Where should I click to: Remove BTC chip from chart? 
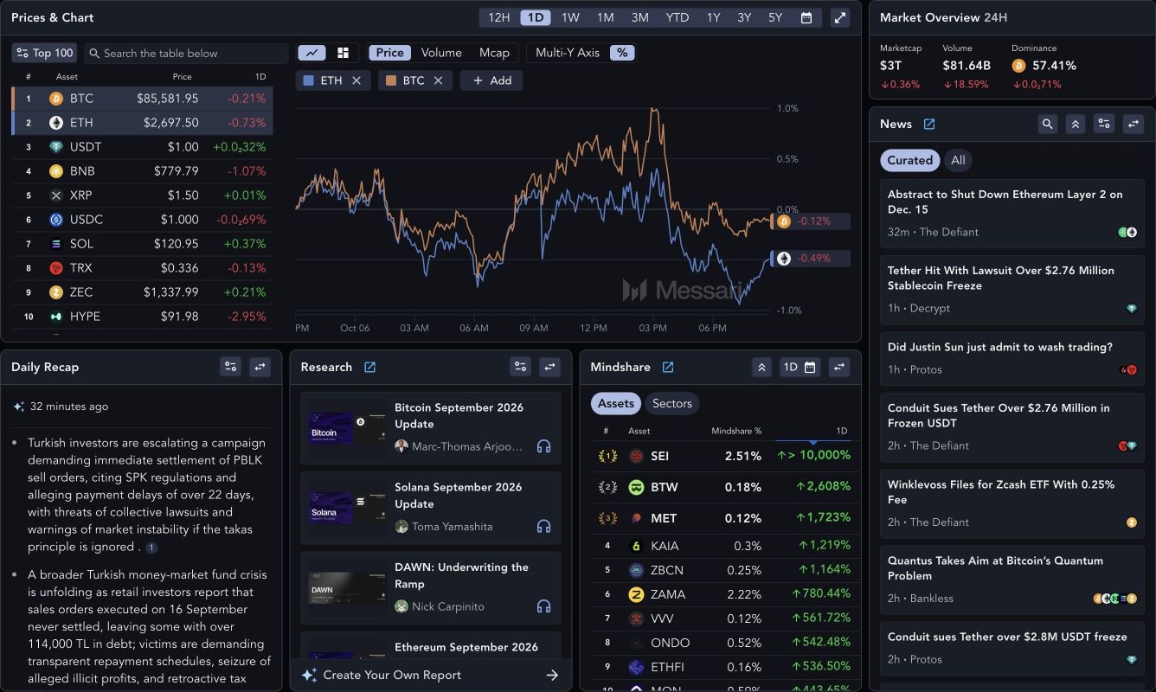click(438, 80)
